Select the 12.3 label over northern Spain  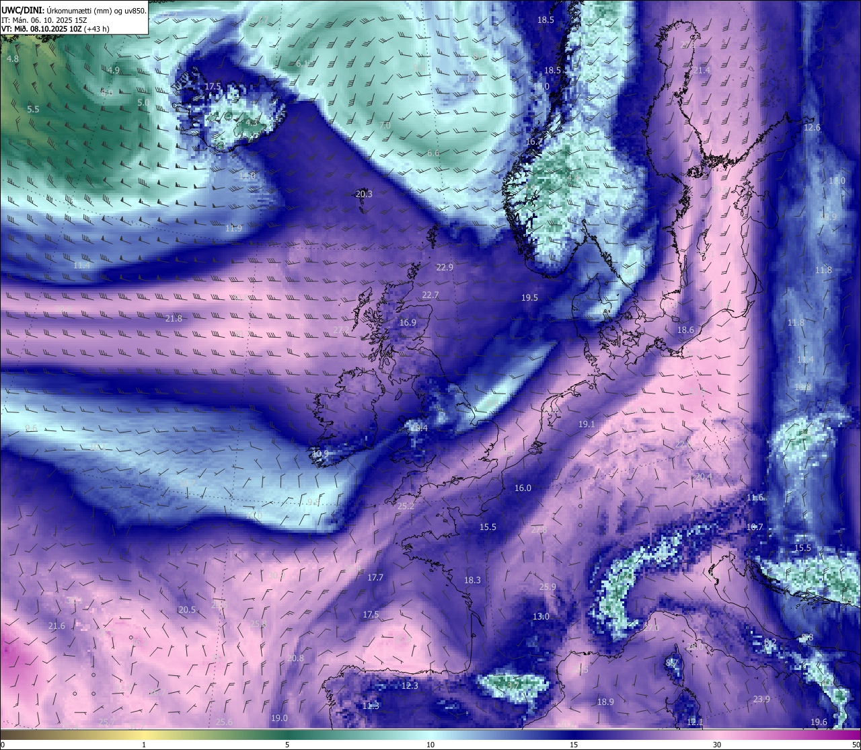click(410, 686)
